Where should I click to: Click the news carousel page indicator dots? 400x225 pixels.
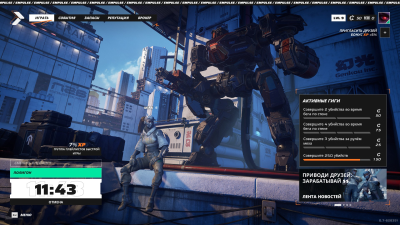click(x=343, y=205)
